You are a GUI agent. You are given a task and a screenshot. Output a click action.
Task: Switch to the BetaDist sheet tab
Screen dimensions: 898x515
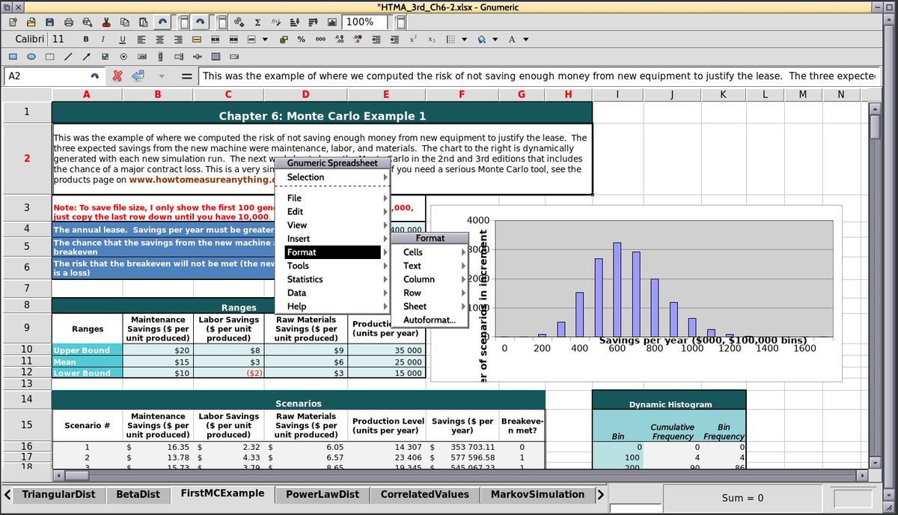tap(138, 494)
